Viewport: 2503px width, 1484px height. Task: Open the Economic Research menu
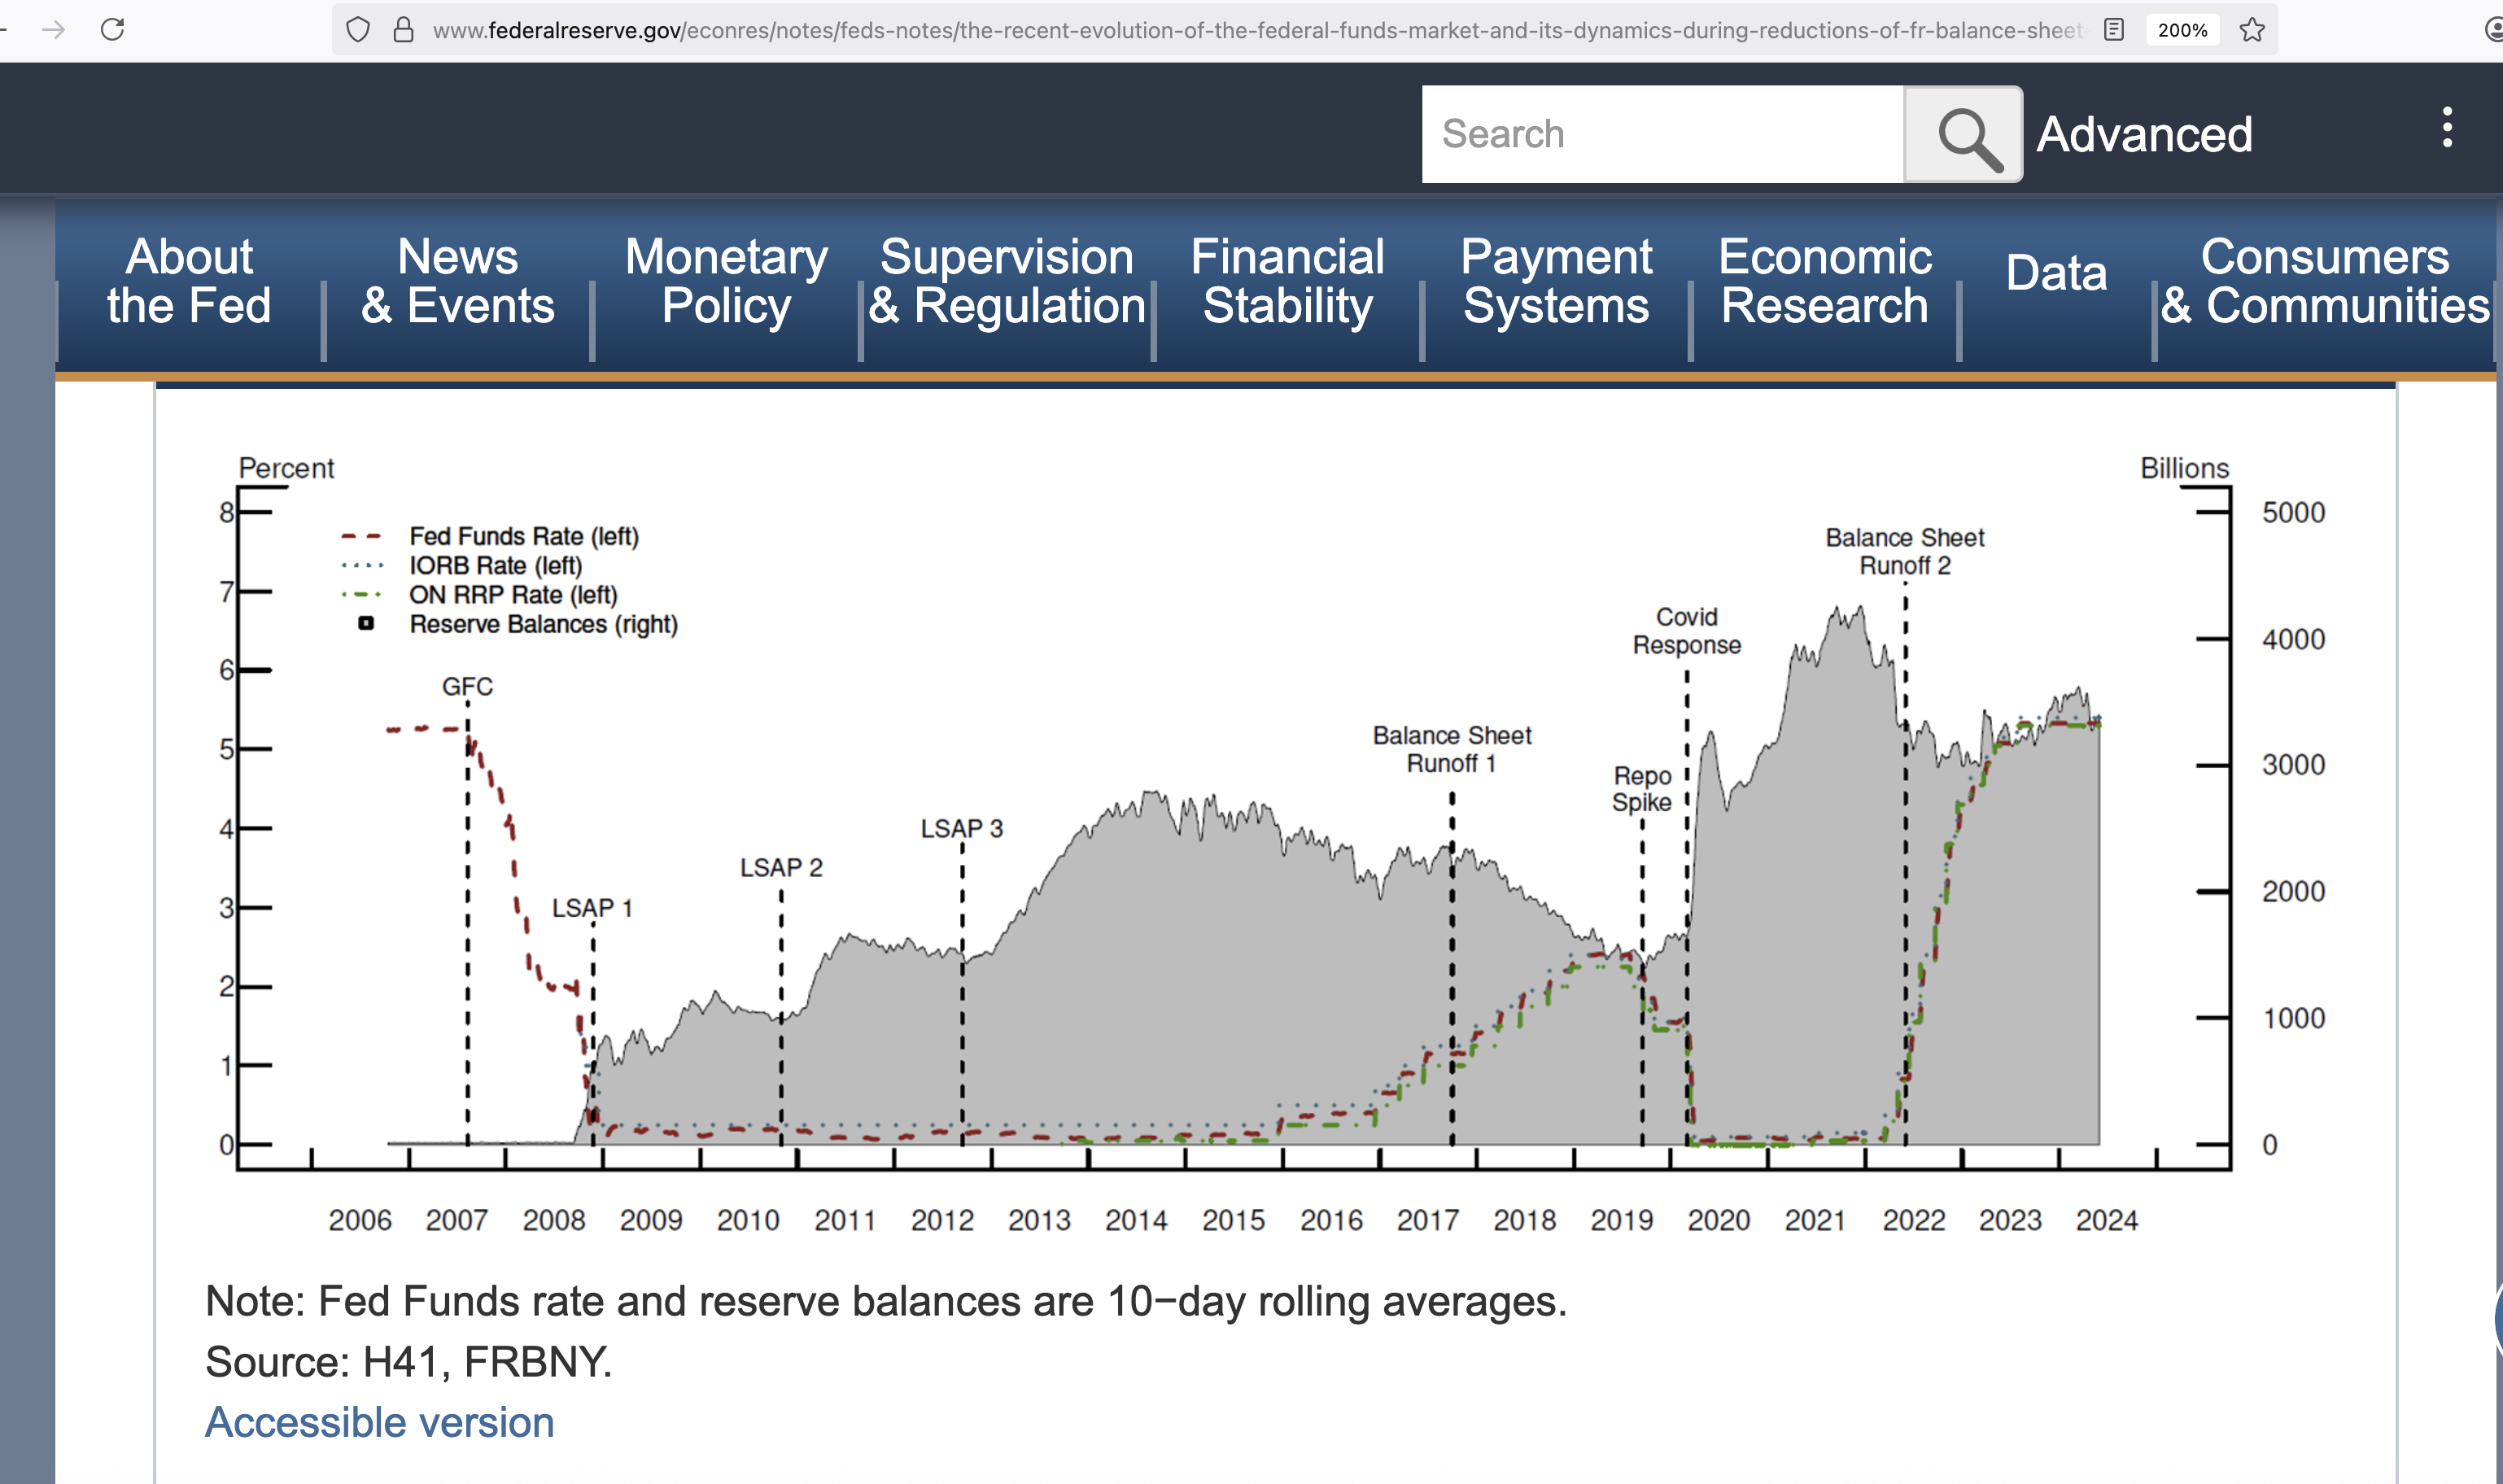tap(1824, 281)
